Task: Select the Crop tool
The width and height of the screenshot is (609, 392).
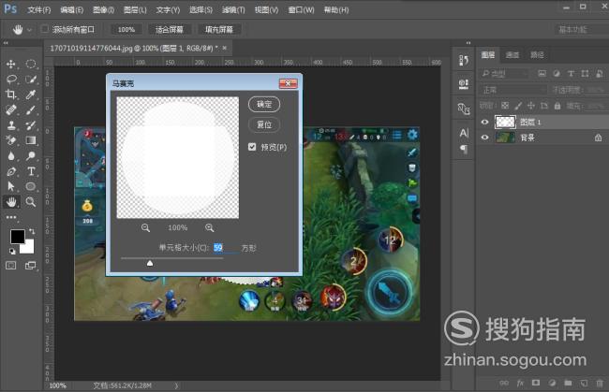Action: pos(11,94)
